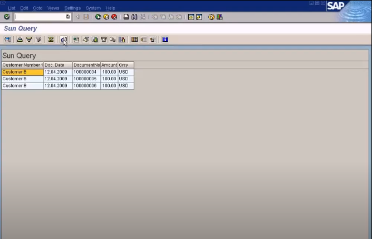The height and width of the screenshot is (239, 372).
Task: Click document number 100000005
Action: 86,79
